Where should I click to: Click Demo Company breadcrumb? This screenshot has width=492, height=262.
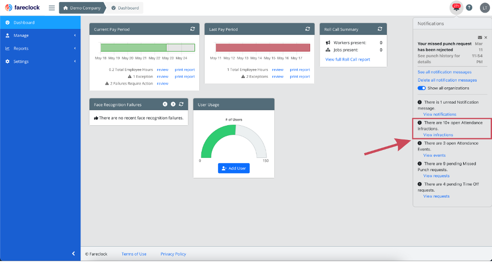pos(81,8)
